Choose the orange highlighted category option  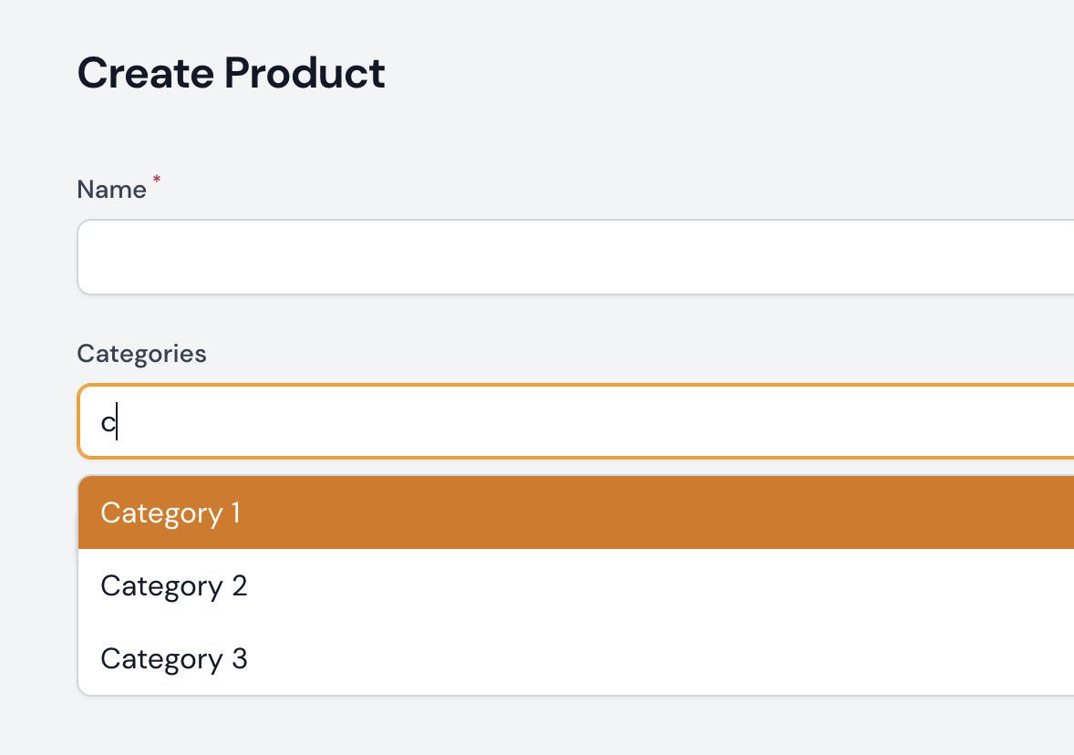[x=574, y=512]
